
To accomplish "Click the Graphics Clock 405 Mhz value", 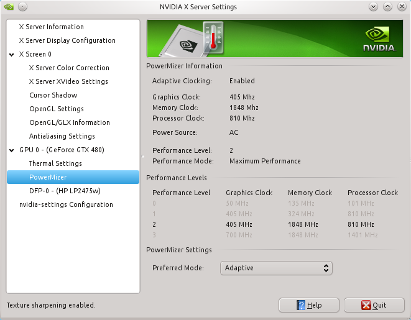I will [x=242, y=97].
